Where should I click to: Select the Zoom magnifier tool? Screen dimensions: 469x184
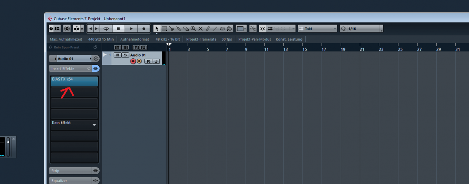pyautogui.click(x=193, y=29)
